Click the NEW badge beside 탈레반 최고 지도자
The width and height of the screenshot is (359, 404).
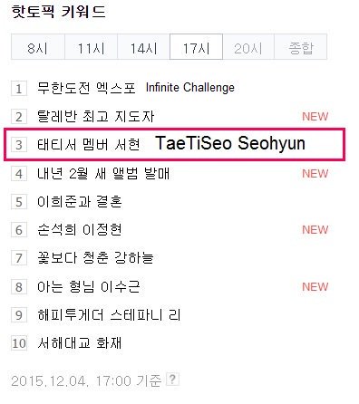coord(315,117)
